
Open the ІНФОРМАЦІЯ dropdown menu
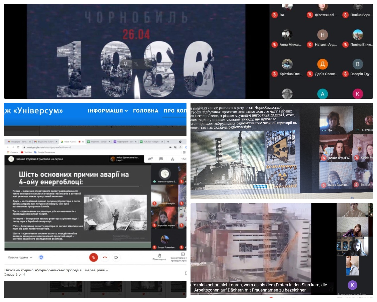coord(108,111)
